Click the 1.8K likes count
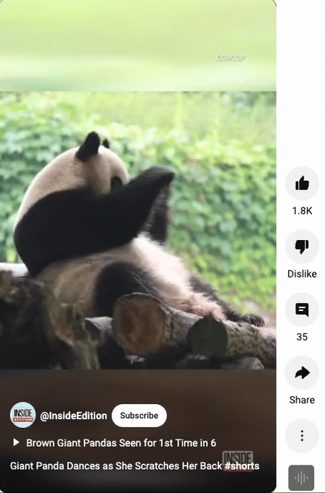 tap(302, 210)
